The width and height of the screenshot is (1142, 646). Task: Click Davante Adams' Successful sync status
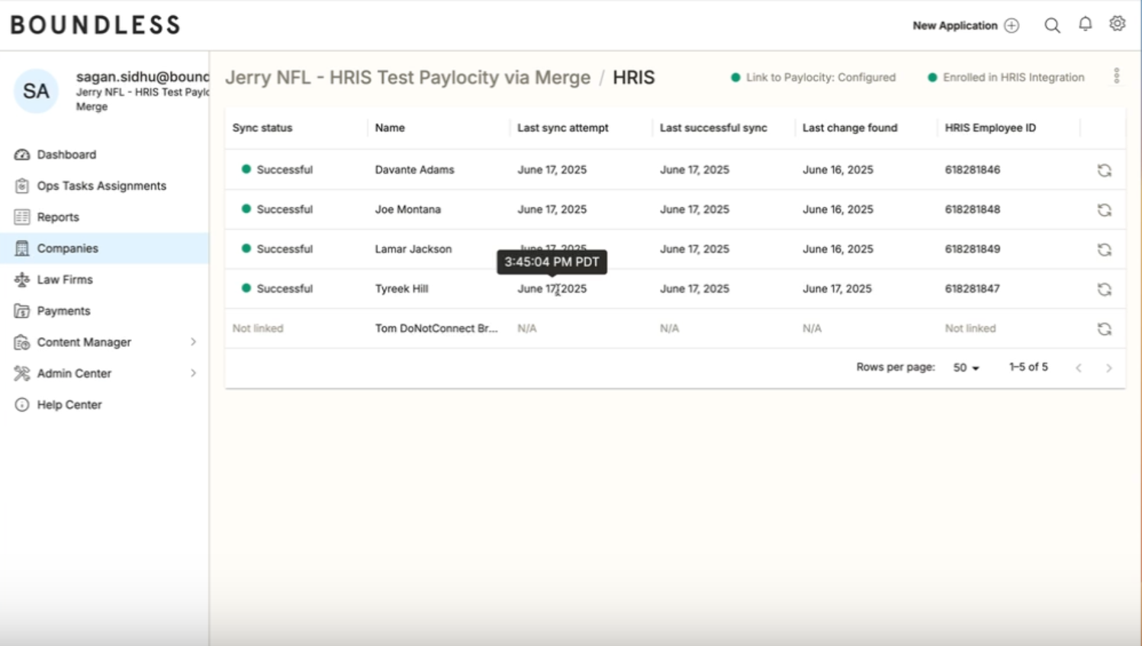pyautogui.click(x=277, y=169)
